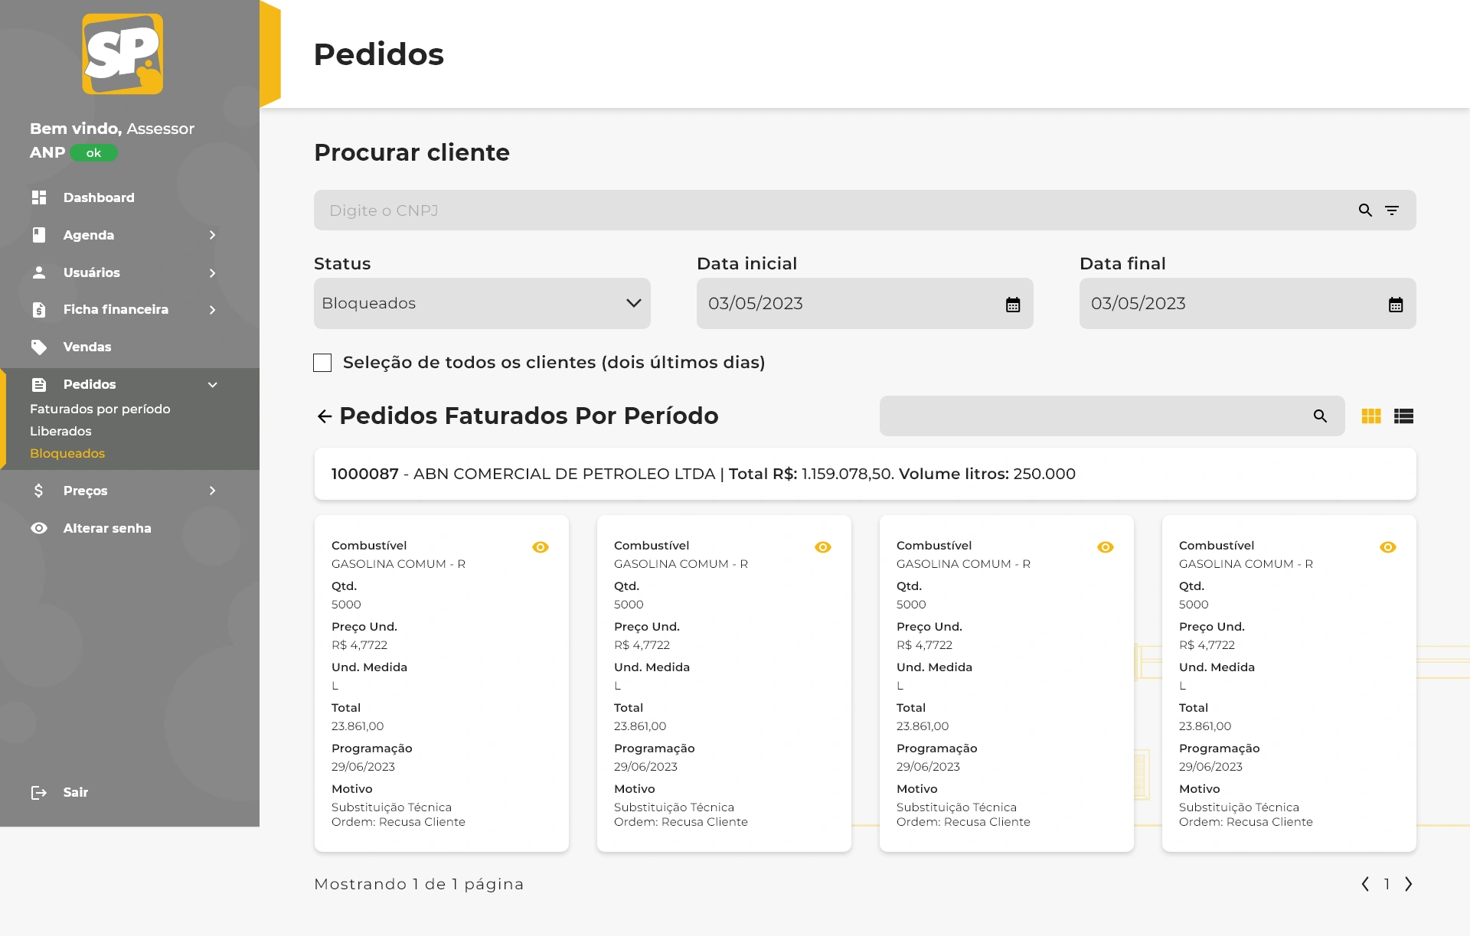Screen dimensions: 1470x936
Task: Open the Status dropdown showing Bloqueados
Action: tap(482, 304)
